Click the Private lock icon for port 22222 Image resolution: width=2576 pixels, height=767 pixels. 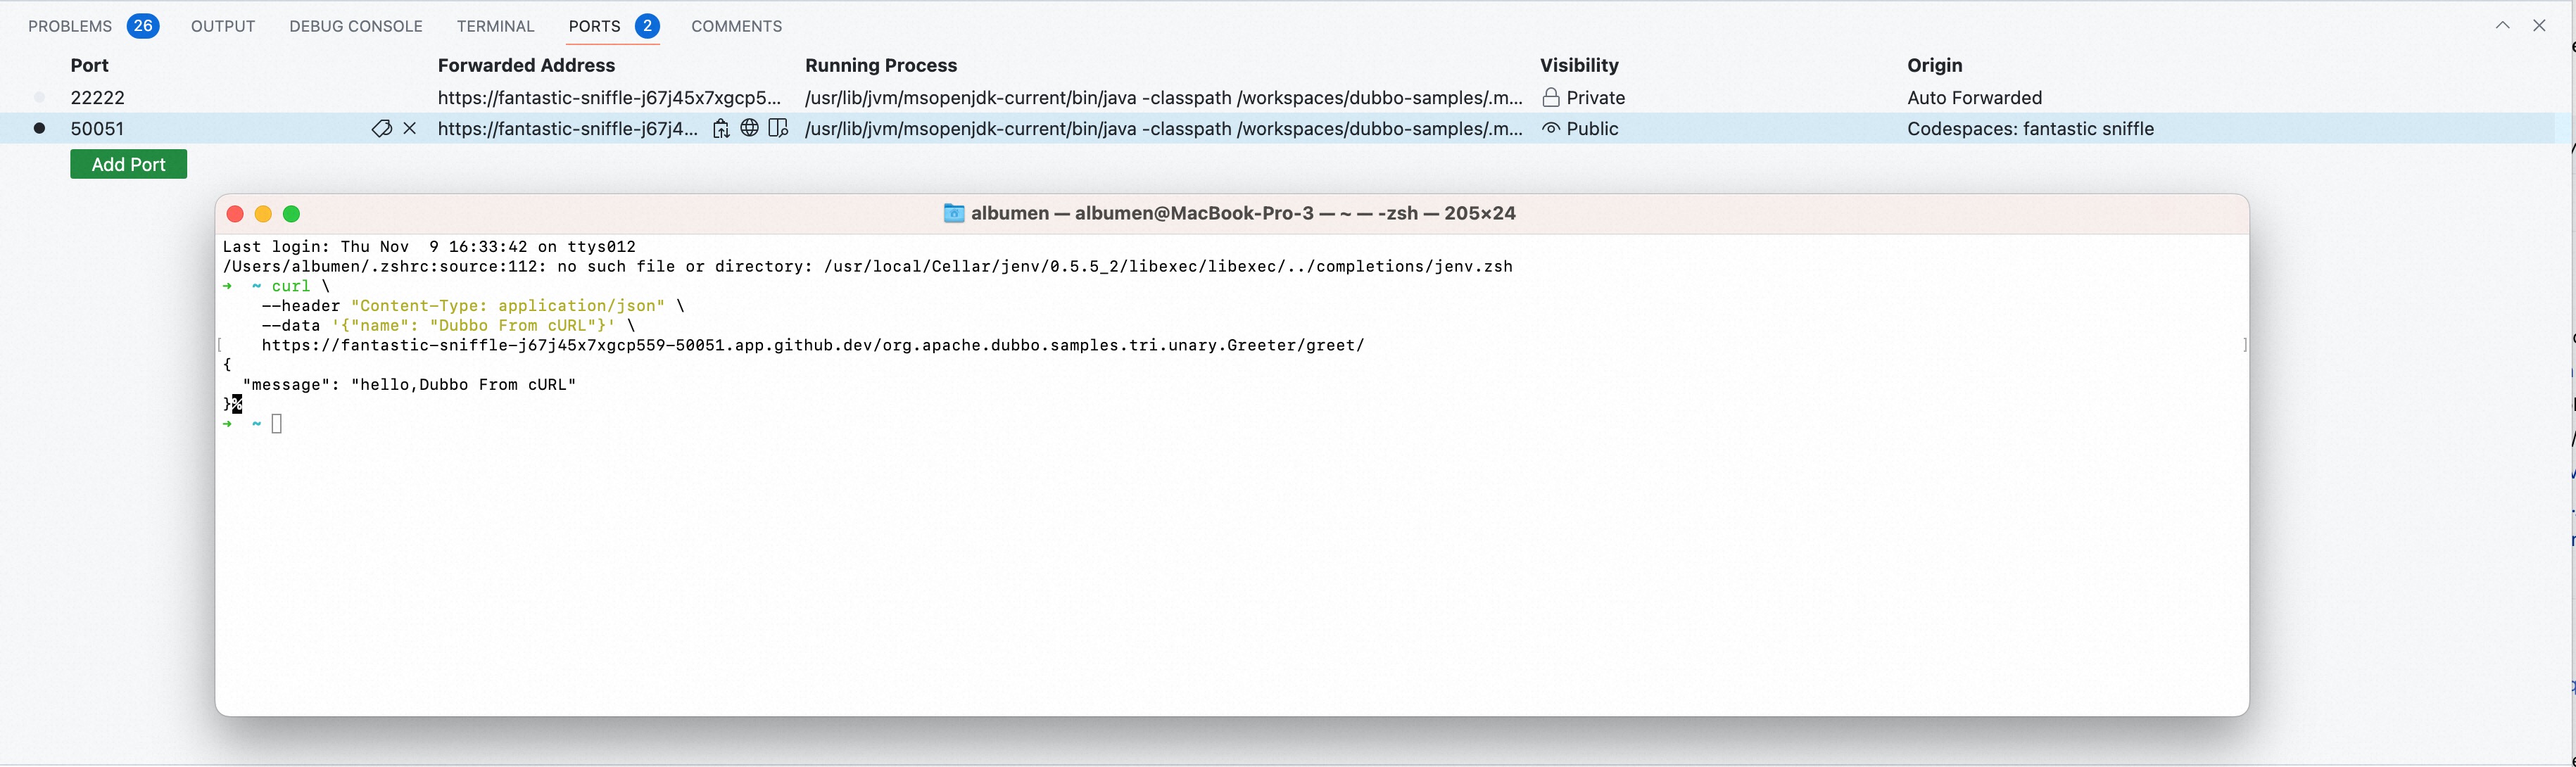1551,97
